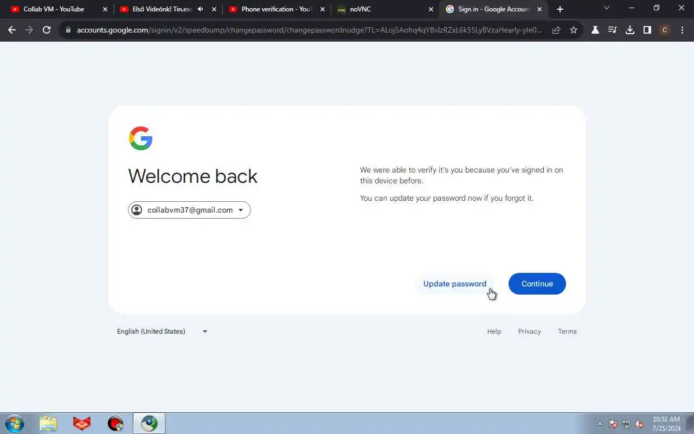The image size is (694, 434).
Task: Toggle the browser side panel icon
Action: click(x=647, y=30)
